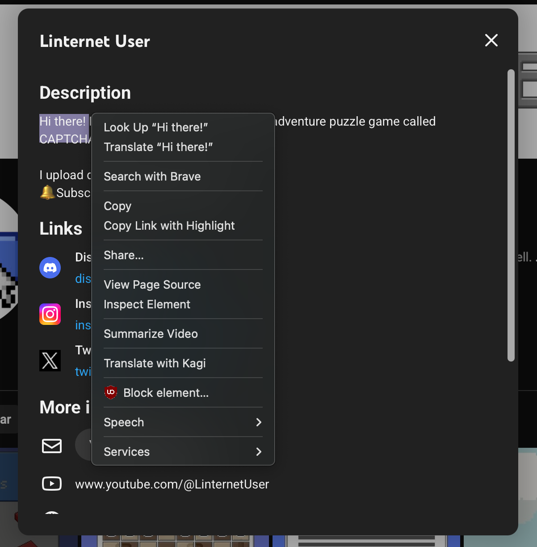This screenshot has width=537, height=547.
Task: Click the YouTube play icon
Action: 52,484
